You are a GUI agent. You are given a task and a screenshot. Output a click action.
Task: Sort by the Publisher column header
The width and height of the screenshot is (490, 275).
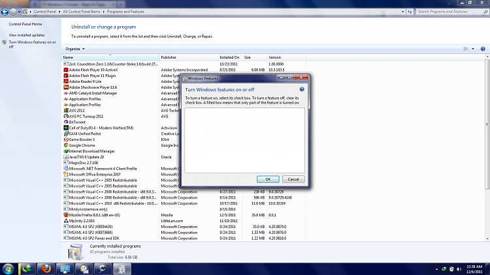point(188,57)
